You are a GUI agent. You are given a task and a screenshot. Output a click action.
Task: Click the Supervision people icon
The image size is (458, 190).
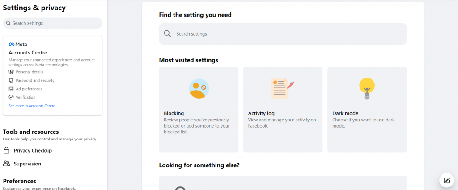click(x=7, y=164)
